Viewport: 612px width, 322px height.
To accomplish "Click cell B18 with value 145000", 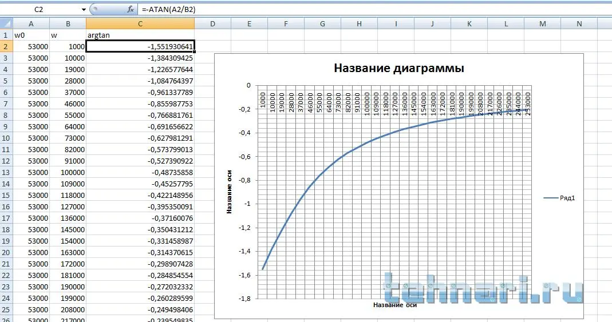I will (x=68, y=229).
